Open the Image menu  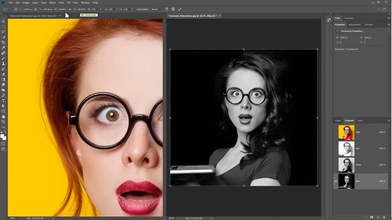pyautogui.click(x=26, y=2)
